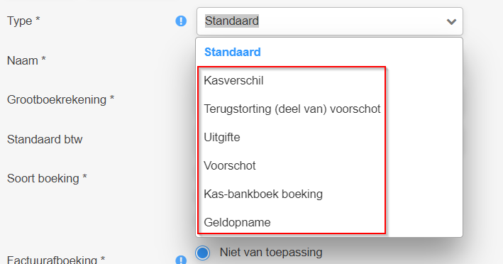Select Terugstorting (deel van) voorschot option
Viewport: 503px width, 264px height.
click(292, 109)
